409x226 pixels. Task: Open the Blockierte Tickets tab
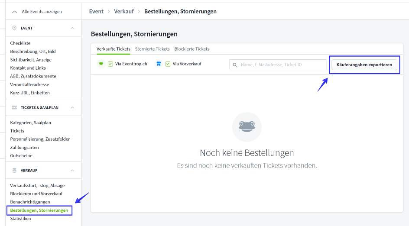(192, 49)
